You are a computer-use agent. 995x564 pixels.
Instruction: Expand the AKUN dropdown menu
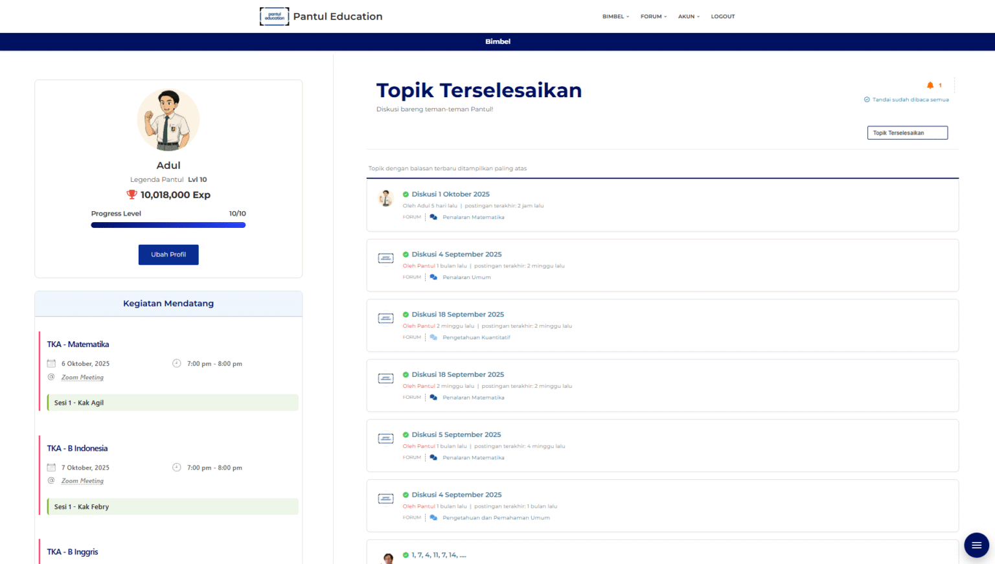[x=689, y=17]
